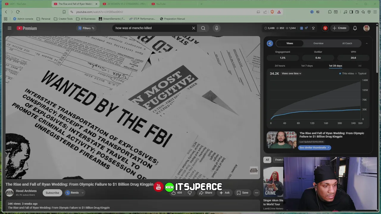Click See similar thumbnails button

[x=314, y=147]
